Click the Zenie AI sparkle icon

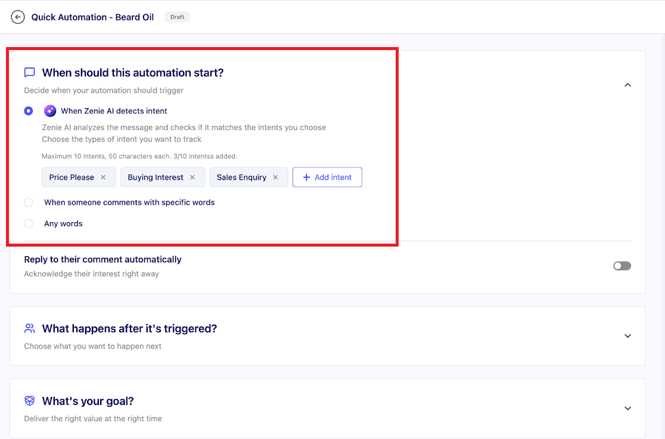tap(50, 111)
